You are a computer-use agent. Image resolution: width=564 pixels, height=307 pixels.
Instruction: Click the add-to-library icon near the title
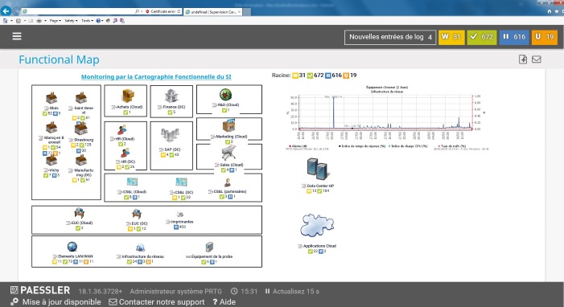point(523,59)
